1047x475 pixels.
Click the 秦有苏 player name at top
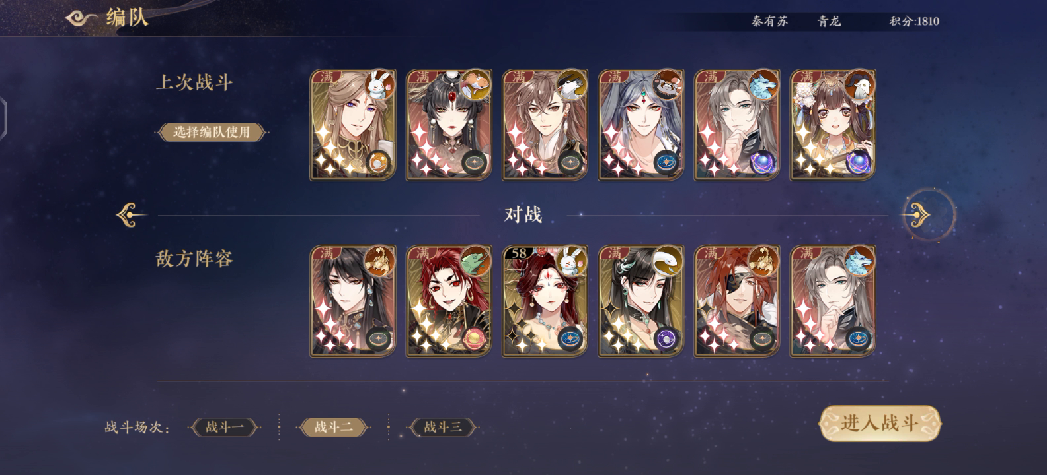point(769,21)
